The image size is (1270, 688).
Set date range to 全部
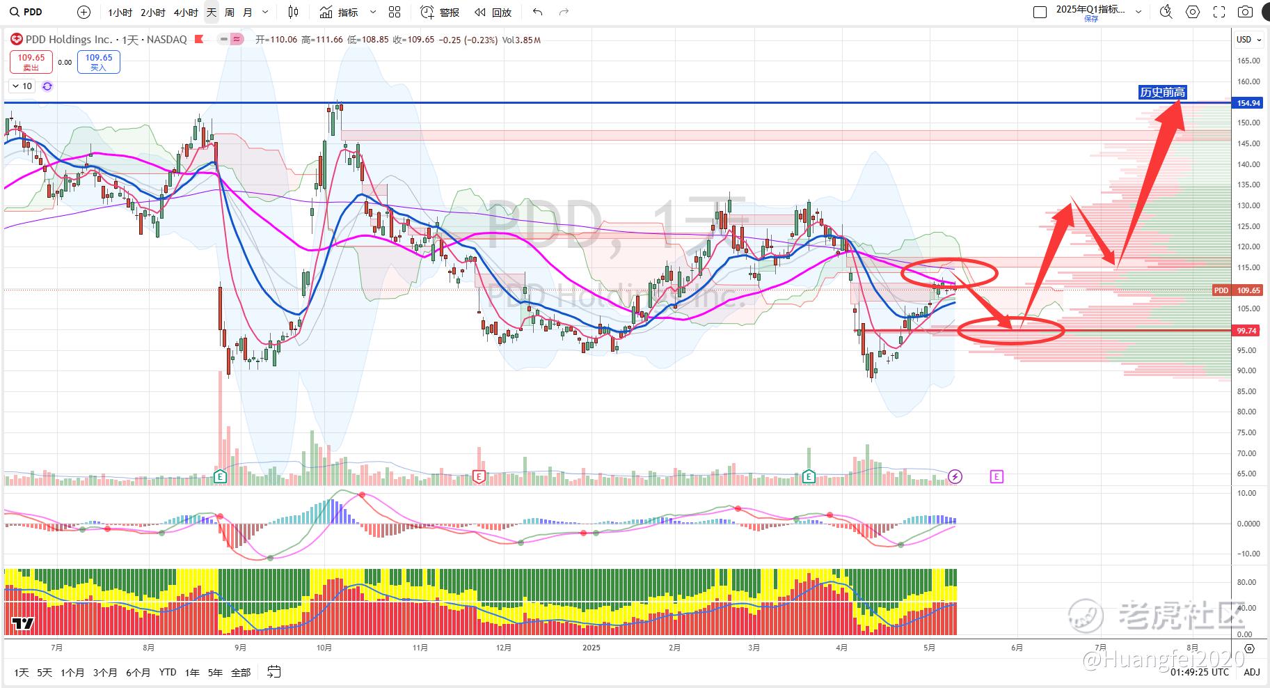click(x=241, y=672)
